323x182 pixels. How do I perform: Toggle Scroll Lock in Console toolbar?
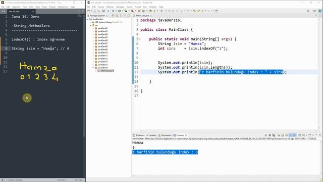pyautogui.click(x=283, y=135)
